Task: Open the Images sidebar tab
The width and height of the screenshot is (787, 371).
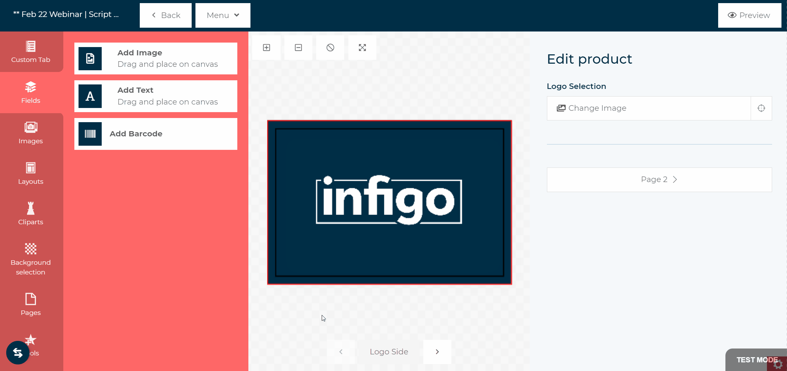Action: (x=31, y=133)
